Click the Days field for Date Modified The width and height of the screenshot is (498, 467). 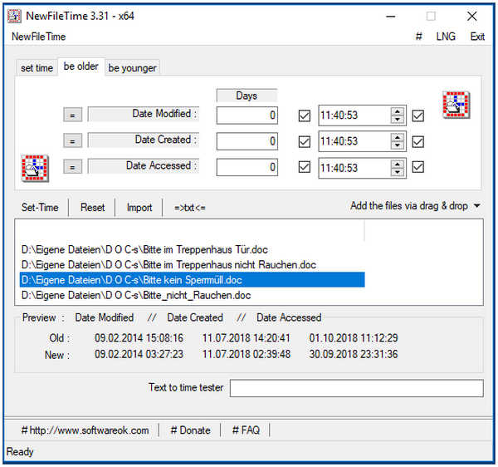click(x=247, y=115)
